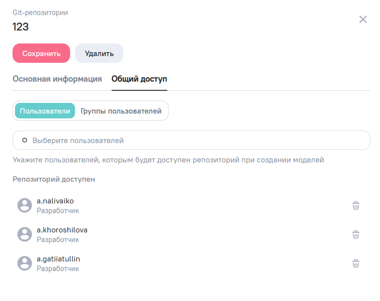Click hint text about repository users
This screenshot has height=301, width=380.
168,160
